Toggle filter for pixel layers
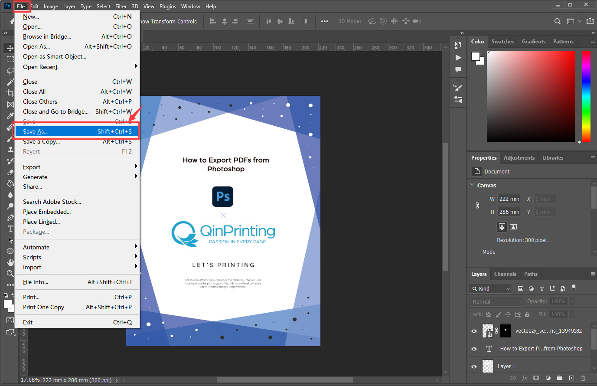This screenshot has width=597, height=386. (521, 288)
